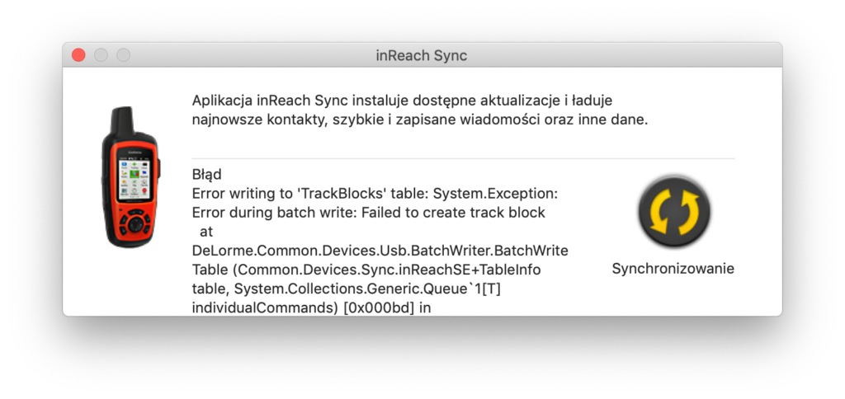Viewport: 845px width, 399px height.
Task: Click the gray minimize window button
Action: point(101,55)
